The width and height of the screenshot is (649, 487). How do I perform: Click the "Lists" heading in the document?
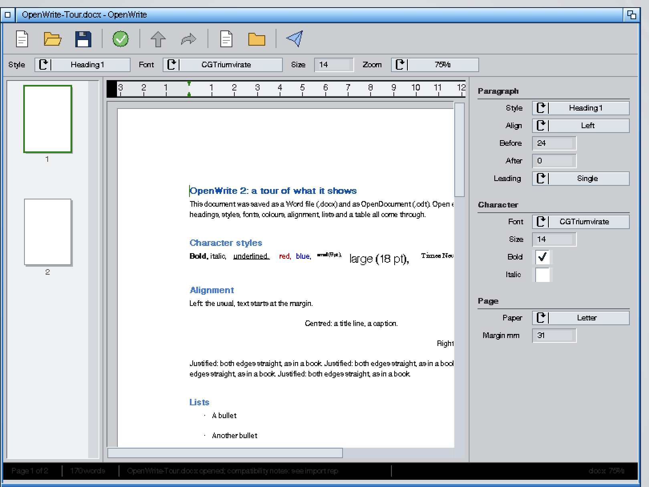tap(200, 402)
